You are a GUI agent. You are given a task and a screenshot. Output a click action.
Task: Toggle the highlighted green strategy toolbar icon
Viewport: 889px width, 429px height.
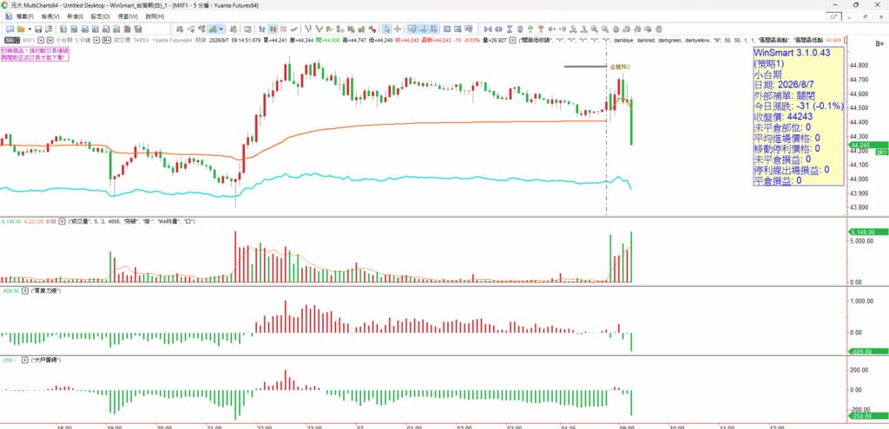[x=213, y=29]
